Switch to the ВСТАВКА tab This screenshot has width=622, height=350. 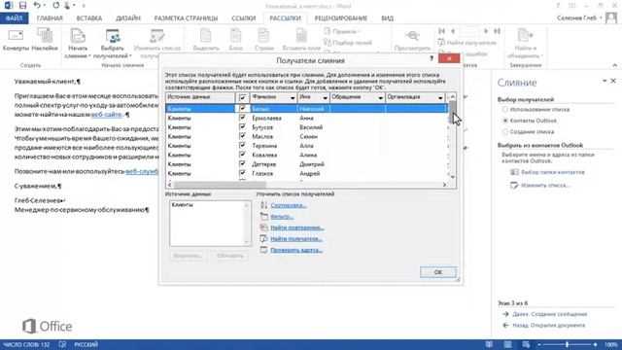tap(89, 18)
